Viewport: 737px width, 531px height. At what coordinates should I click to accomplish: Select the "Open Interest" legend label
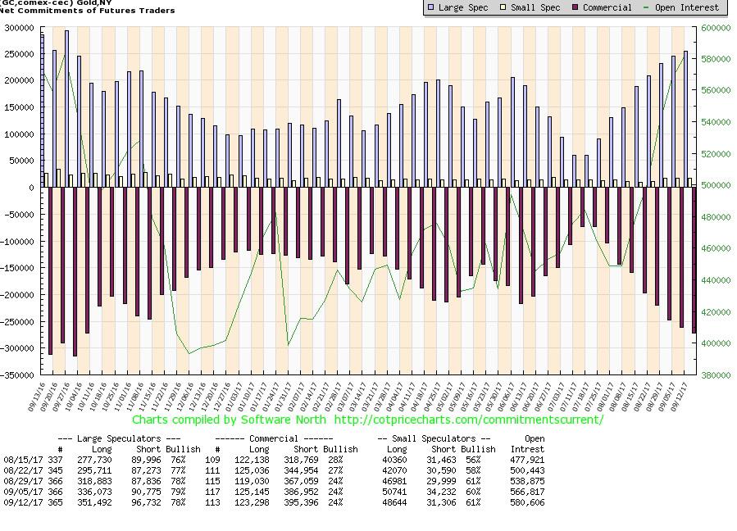click(687, 7)
